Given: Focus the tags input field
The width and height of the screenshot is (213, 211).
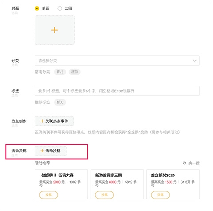Looking at the screenshot, I should [x=117, y=91].
